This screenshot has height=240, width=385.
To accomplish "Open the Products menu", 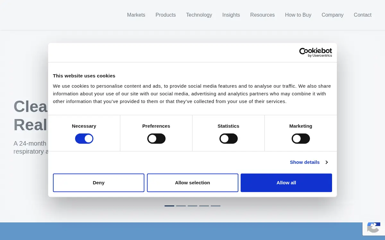I will [x=166, y=15].
